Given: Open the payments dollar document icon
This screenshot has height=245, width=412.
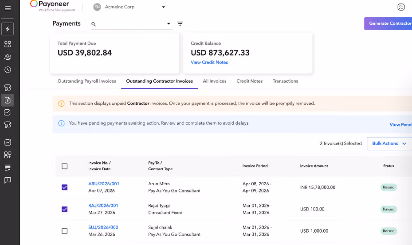Looking at the screenshot, I should (8, 100).
